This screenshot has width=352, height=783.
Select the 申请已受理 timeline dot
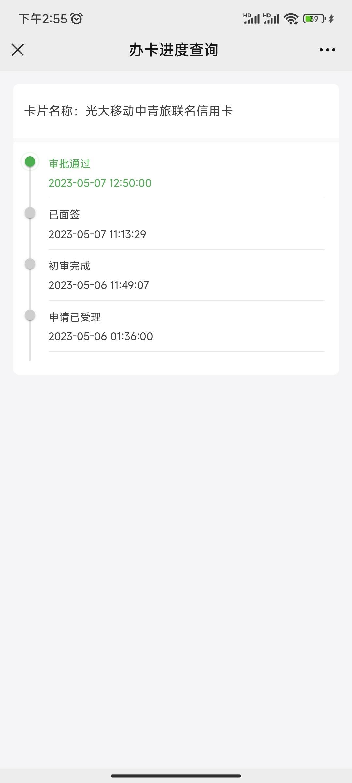[x=30, y=315]
